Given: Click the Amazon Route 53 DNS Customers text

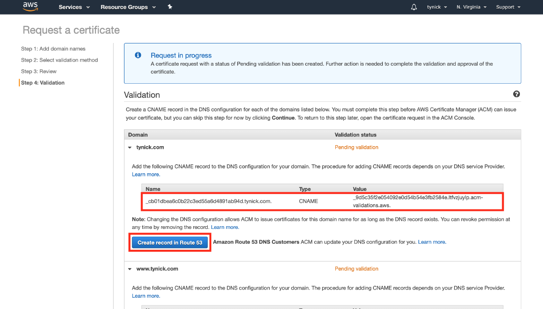Looking at the screenshot, I should tap(256, 242).
